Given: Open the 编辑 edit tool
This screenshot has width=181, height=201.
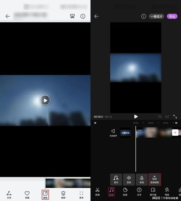Looking at the screenshot, I should pos(45,195).
